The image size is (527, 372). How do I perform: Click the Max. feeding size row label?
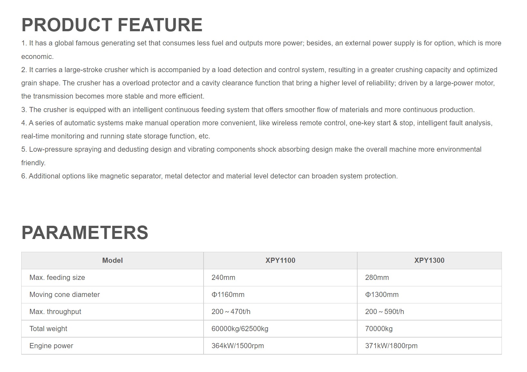tap(57, 278)
